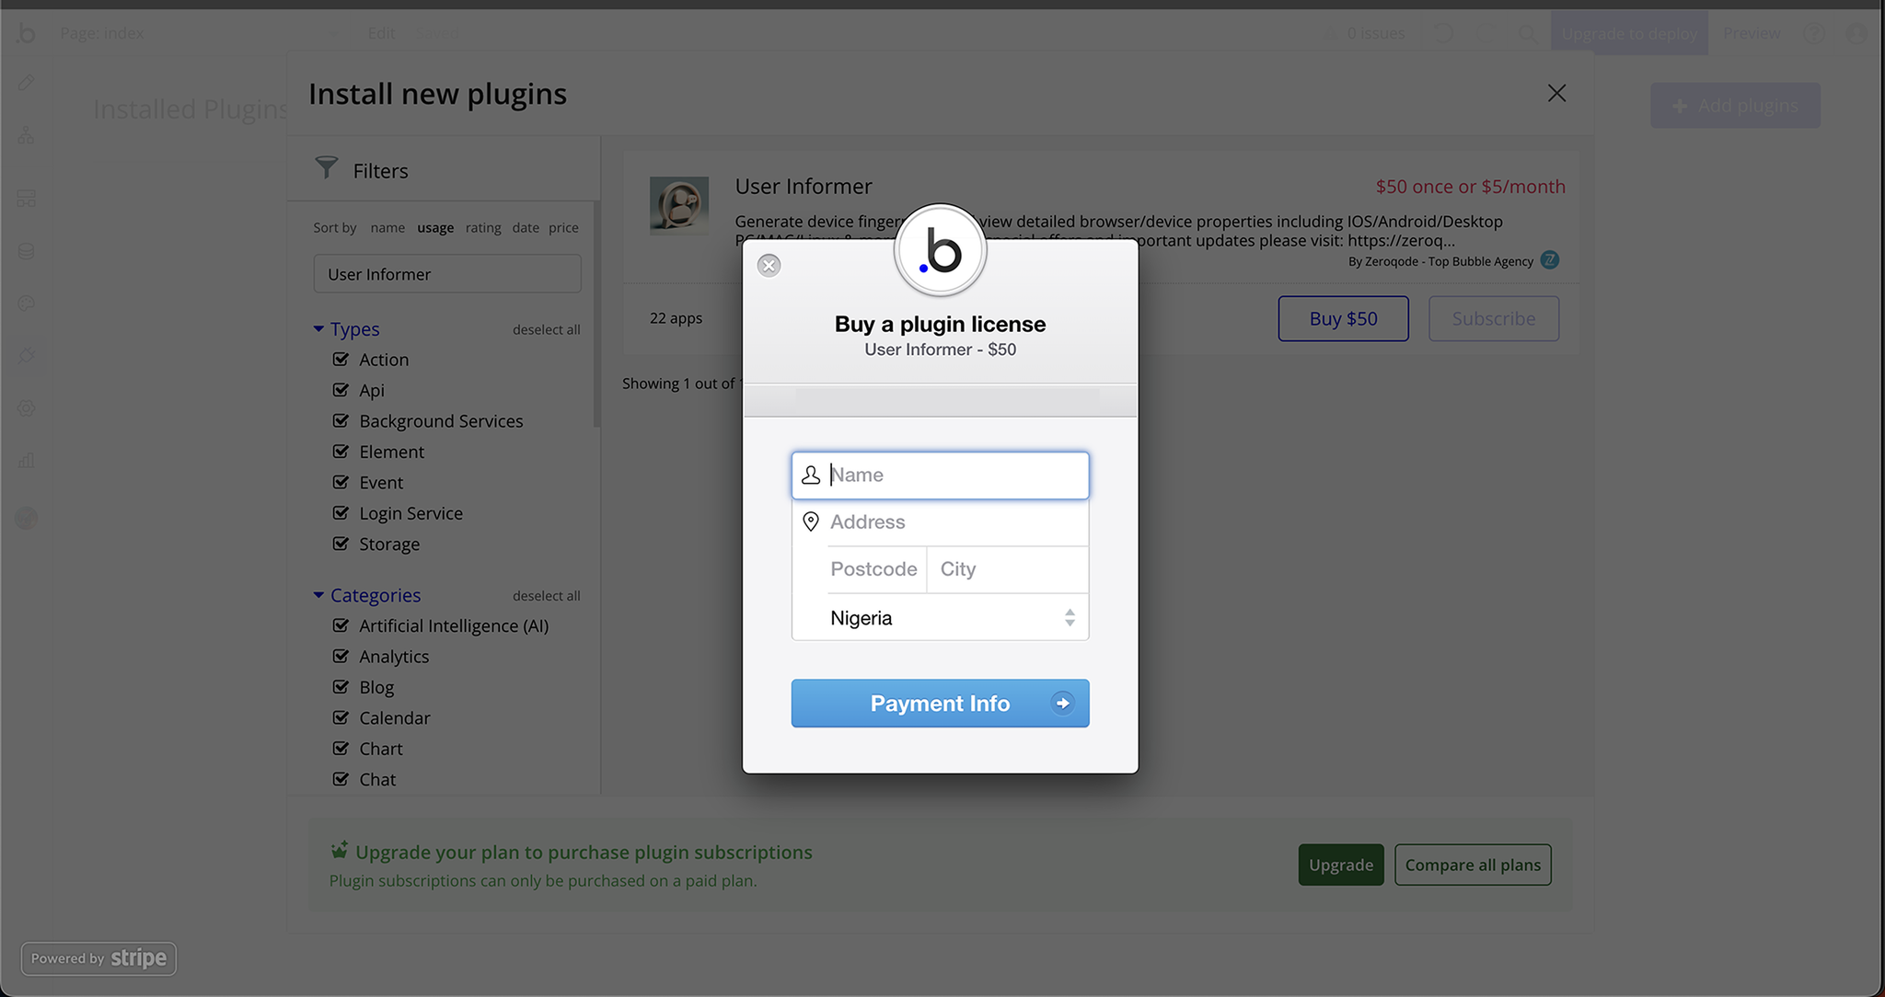Uncheck the Background Services type
Image resolution: width=1885 pixels, height=997 pixels.
[341, 421]
